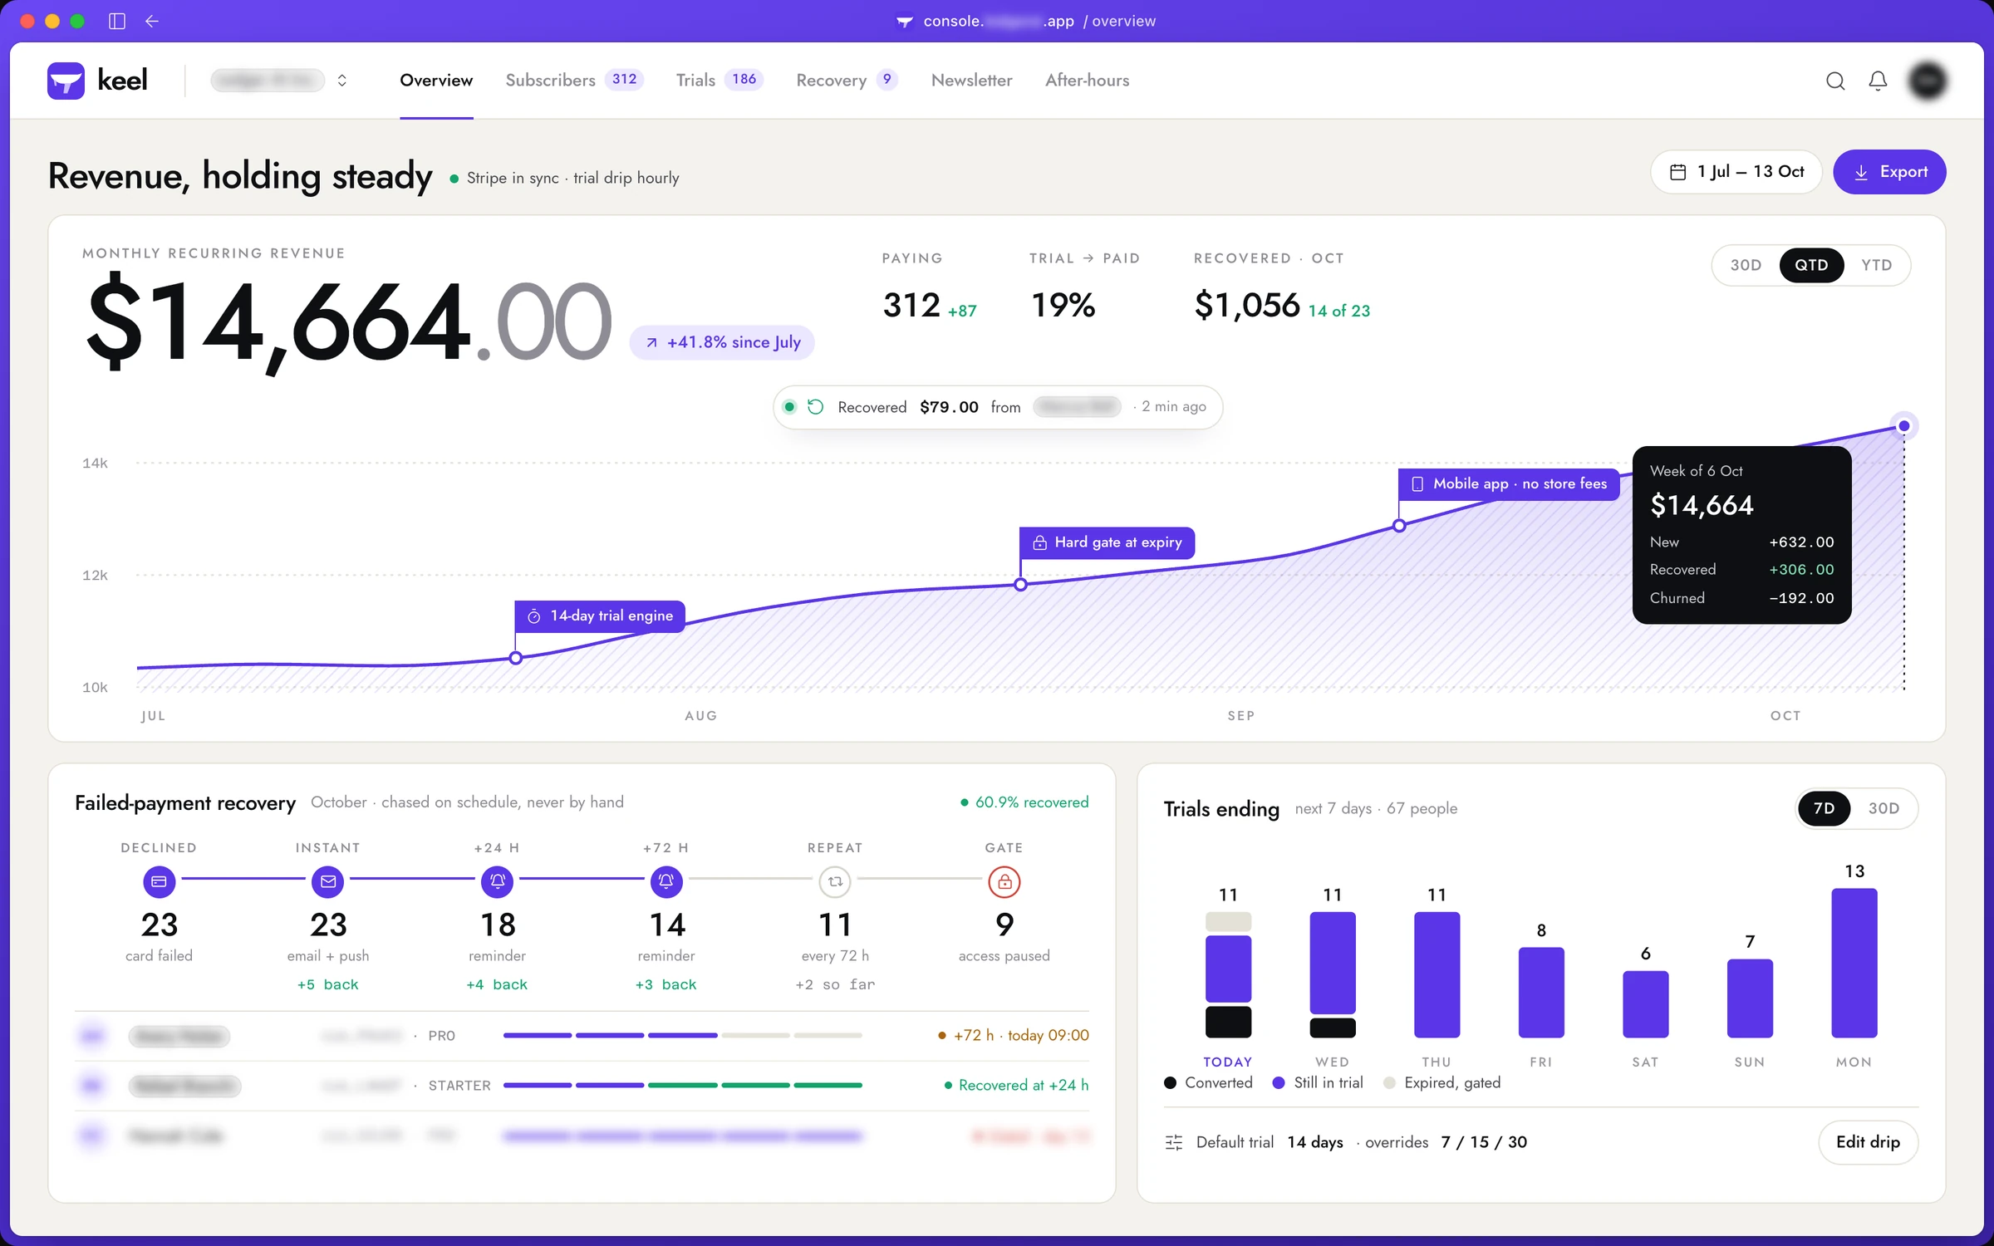Select the 30D chart range
This screenshot has width=1994, height=1246.
pos(1746,265)
